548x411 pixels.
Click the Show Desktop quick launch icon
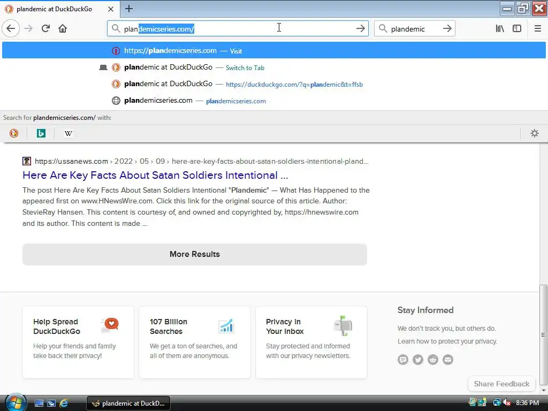pyautogui.click(x=39, y=404)
